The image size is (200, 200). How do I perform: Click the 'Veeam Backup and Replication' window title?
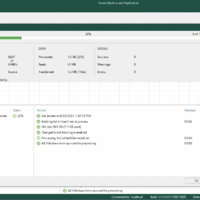pos(118,3)
